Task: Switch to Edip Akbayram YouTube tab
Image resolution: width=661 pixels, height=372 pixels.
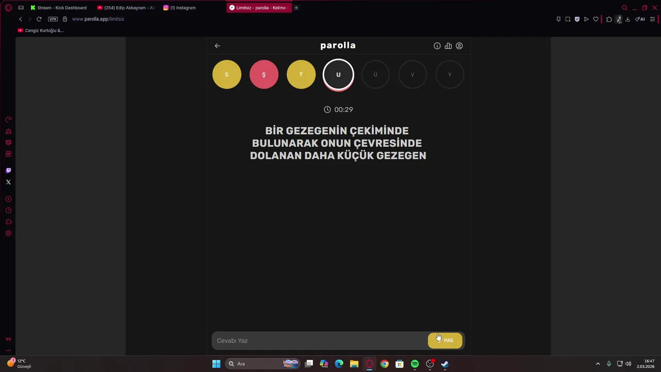Action: 126,8
